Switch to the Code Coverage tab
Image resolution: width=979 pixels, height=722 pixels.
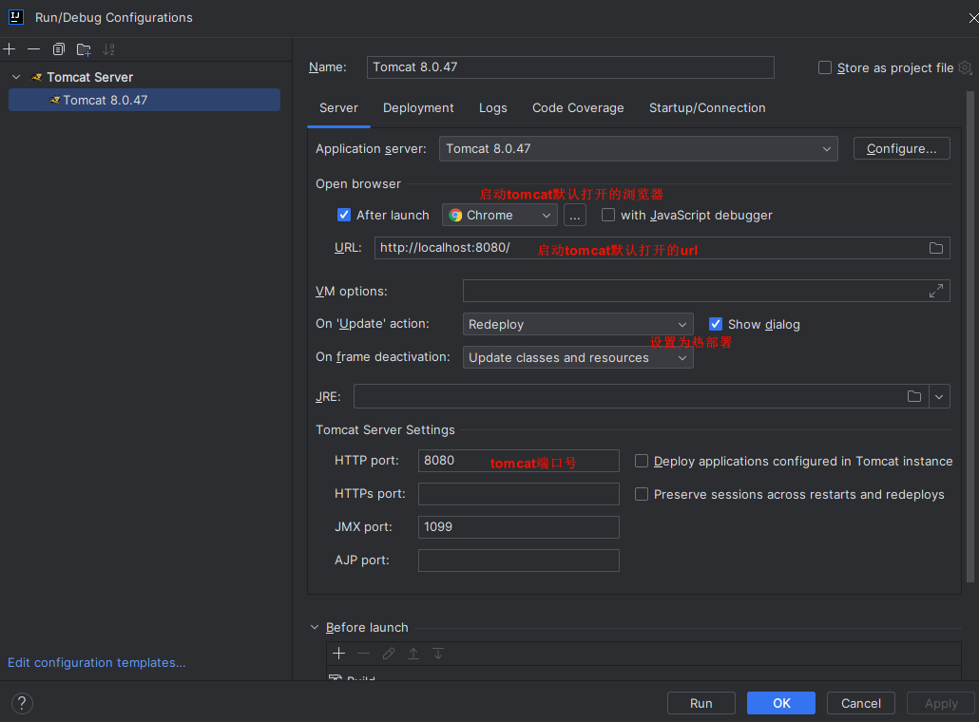[x=578, y=108]
